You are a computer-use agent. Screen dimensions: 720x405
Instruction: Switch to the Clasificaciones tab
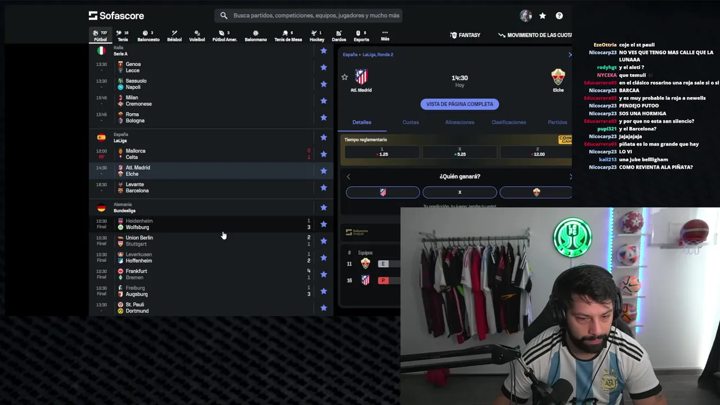[x=508, y=122]
